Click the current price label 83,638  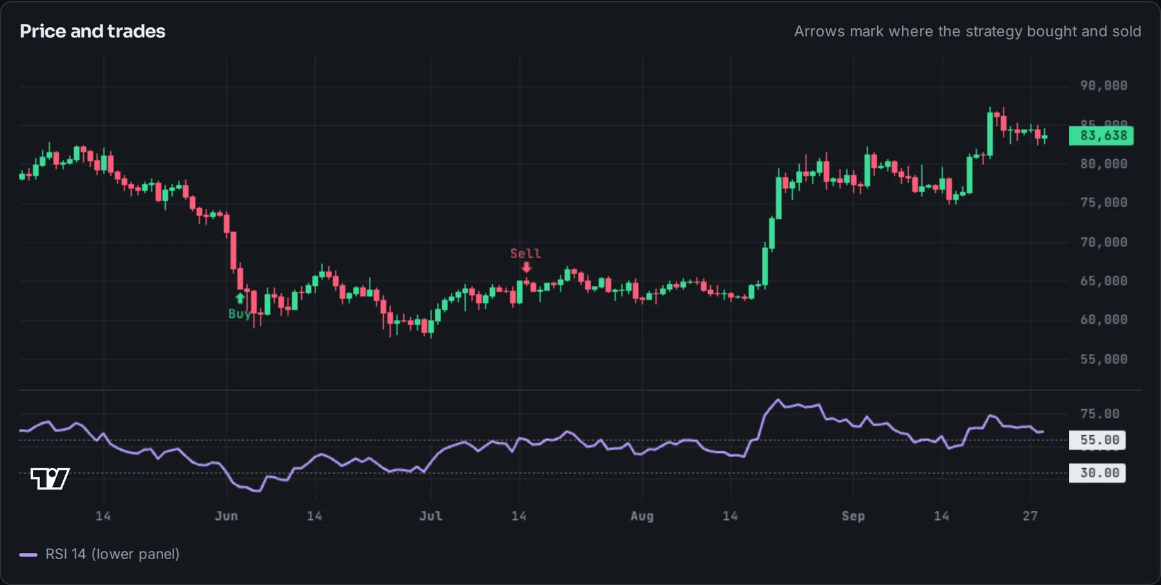(x=1101, y=135)
